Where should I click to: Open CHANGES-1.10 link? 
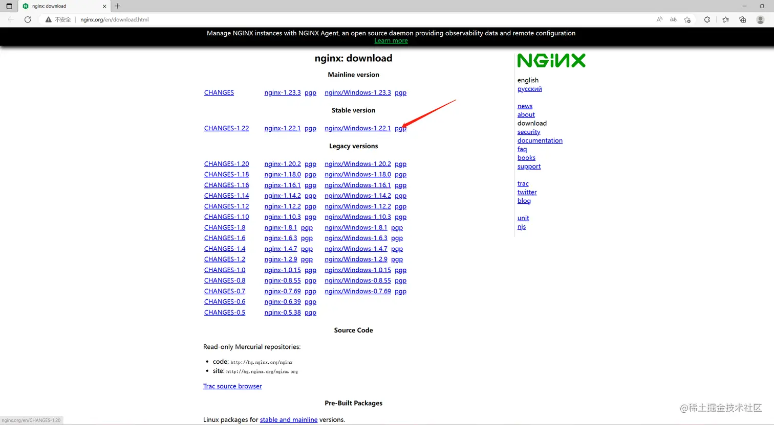coord(227,217)
